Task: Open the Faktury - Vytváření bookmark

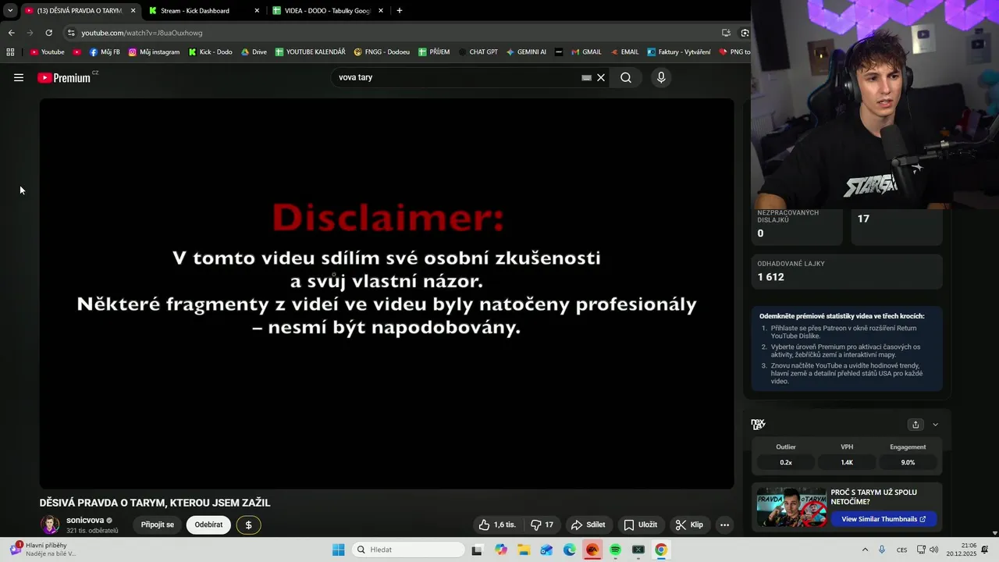Action: 678,52
